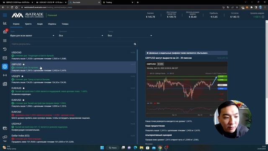268x151 pixels.
Task: Open the calendar-grid icon in the sidebar
Action: pos(5,84)
